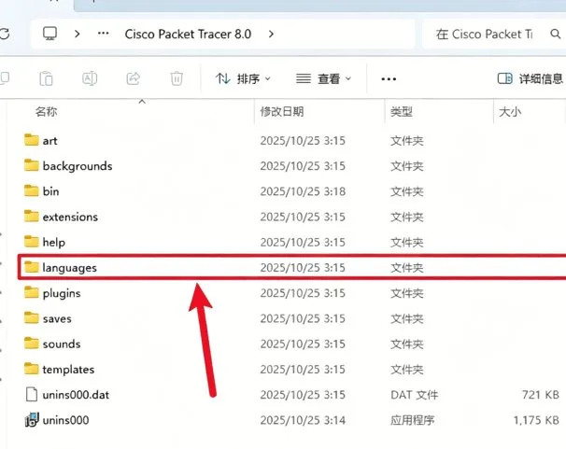The height and width of the screenshot is (449, 566).
Task: Select the bin folder icon
Action: coord(32,190)
